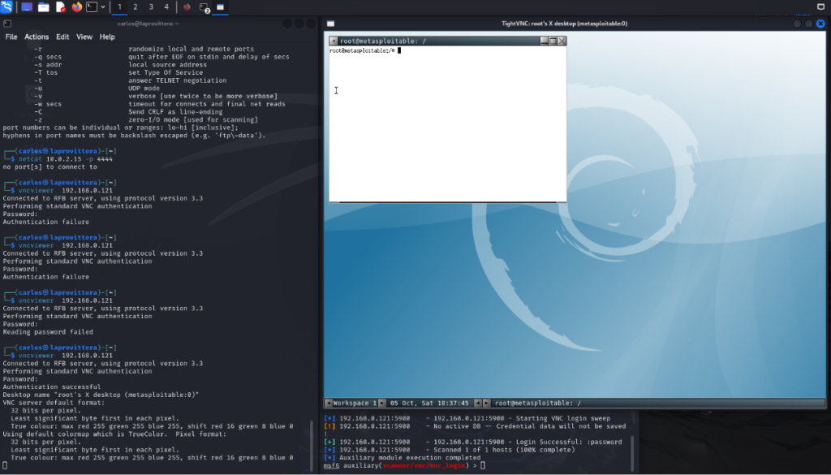Click the top-right panel tray icon
The height and width of the screenshot is (475, 831).
pyautogui.click(x=821, y=6)
